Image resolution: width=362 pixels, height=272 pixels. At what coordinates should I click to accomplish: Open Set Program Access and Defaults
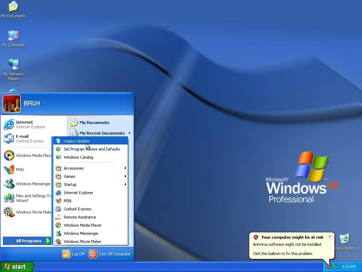[x=90, y=149]
